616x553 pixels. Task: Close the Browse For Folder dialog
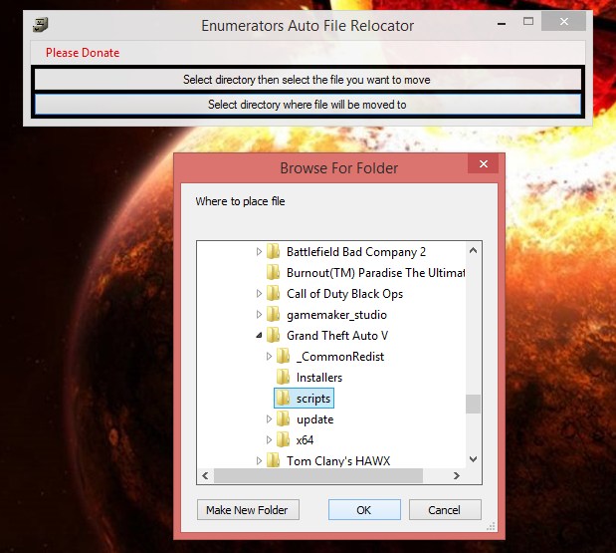pos(484,163)
